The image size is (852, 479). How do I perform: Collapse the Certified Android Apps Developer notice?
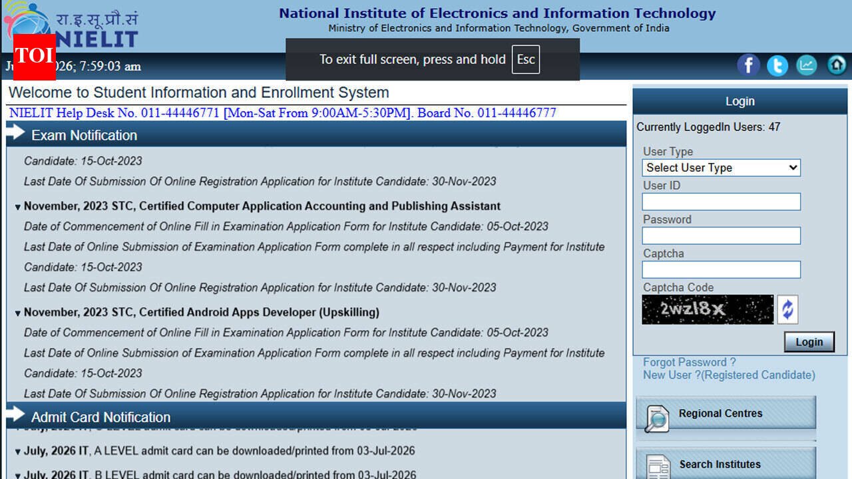point(18,313)
